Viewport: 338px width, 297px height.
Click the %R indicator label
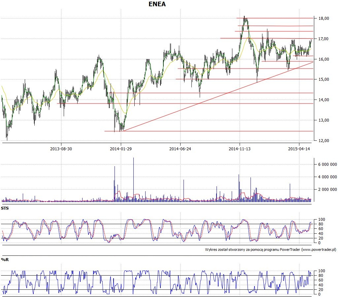5,259
